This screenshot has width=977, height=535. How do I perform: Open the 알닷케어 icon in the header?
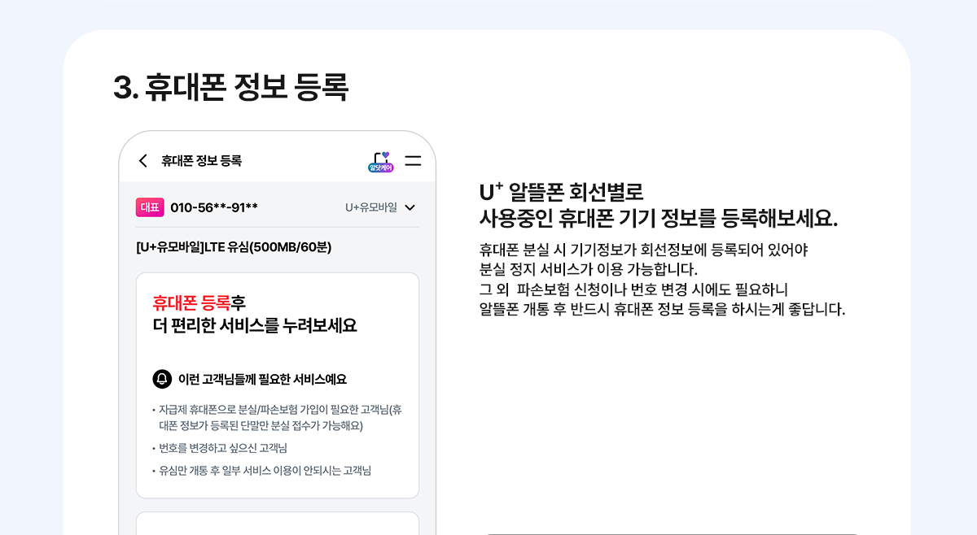[381, 161]
